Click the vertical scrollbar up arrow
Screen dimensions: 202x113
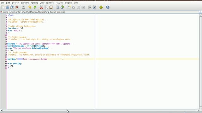click(x=201, y=15)
